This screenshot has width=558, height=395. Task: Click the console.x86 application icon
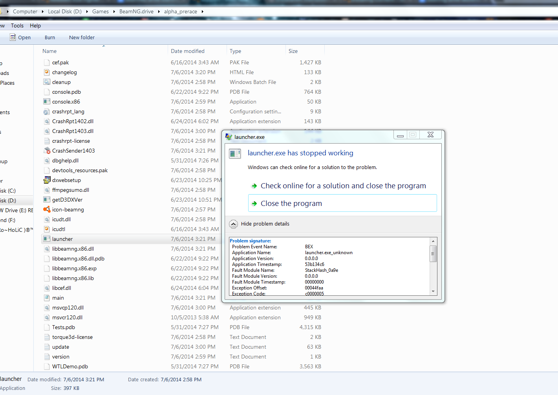[47, 102]
